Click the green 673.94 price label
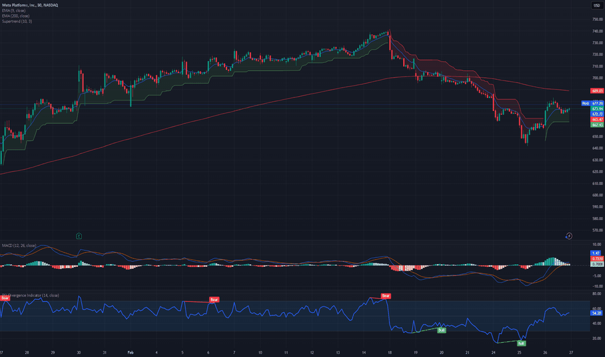Screen dimensions: 605x357 tap(597, 109)
